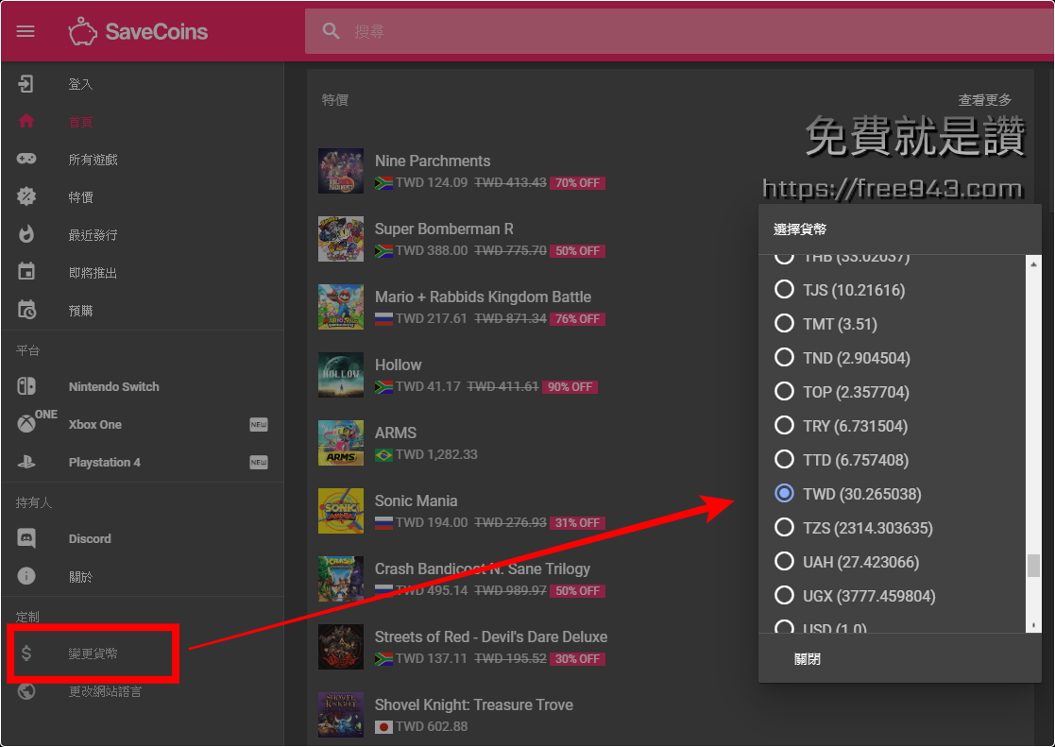Open the Sonic Mania game thumbnail
Screen dimensions: 1055x747
341,511
